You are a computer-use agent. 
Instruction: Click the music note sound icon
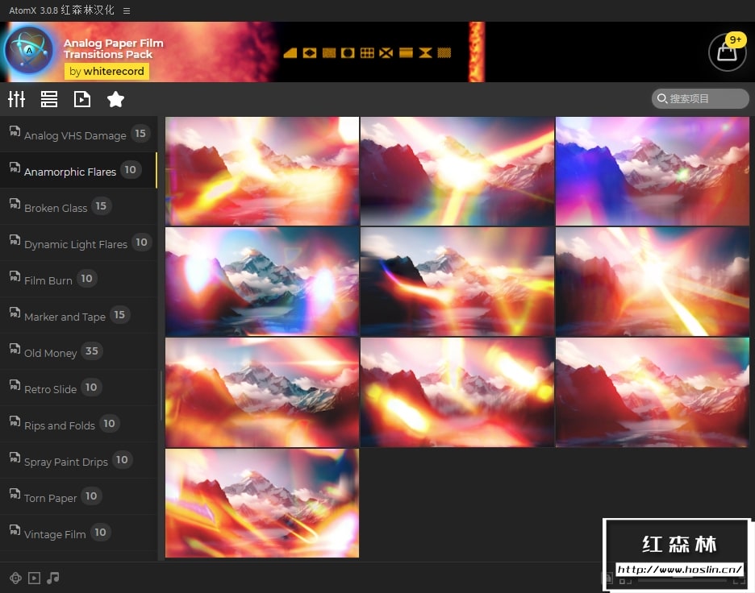point(53,578)
